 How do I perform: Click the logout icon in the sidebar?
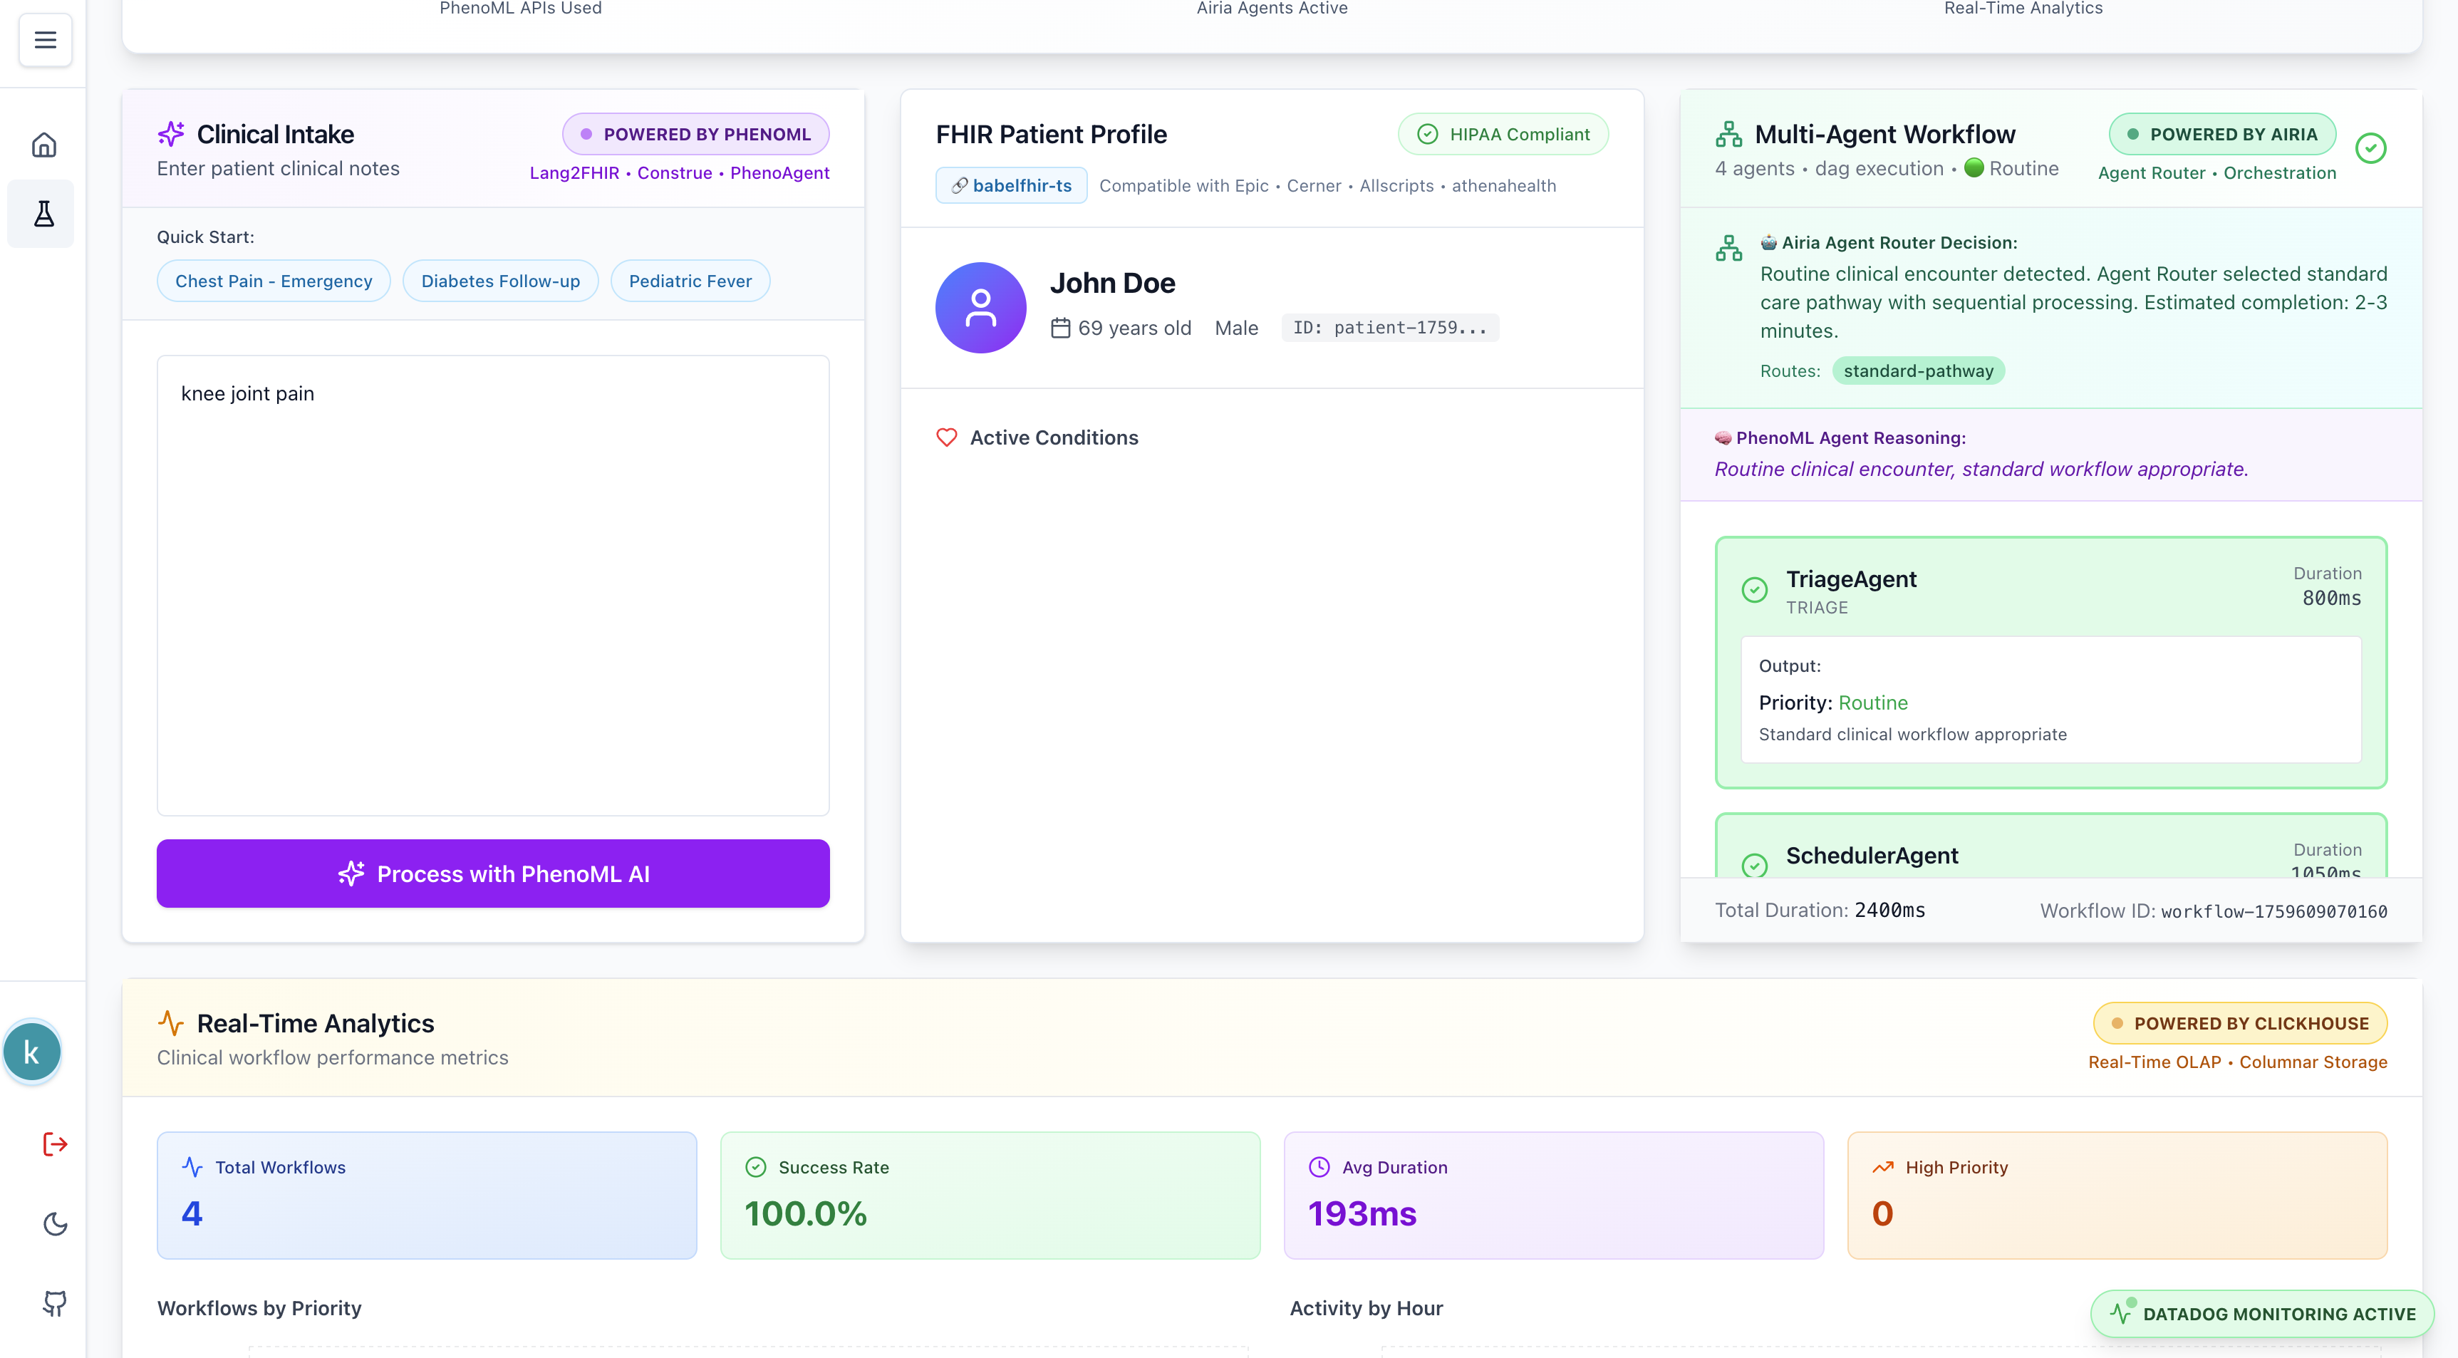coord(54,1144)
